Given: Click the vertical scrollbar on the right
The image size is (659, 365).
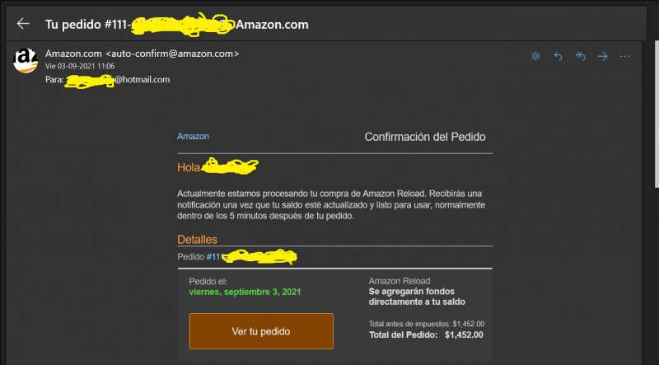Looking at the screenshot, I should (657, 114).
